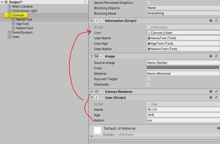Open help for Information (Script) component

point(211,21)
